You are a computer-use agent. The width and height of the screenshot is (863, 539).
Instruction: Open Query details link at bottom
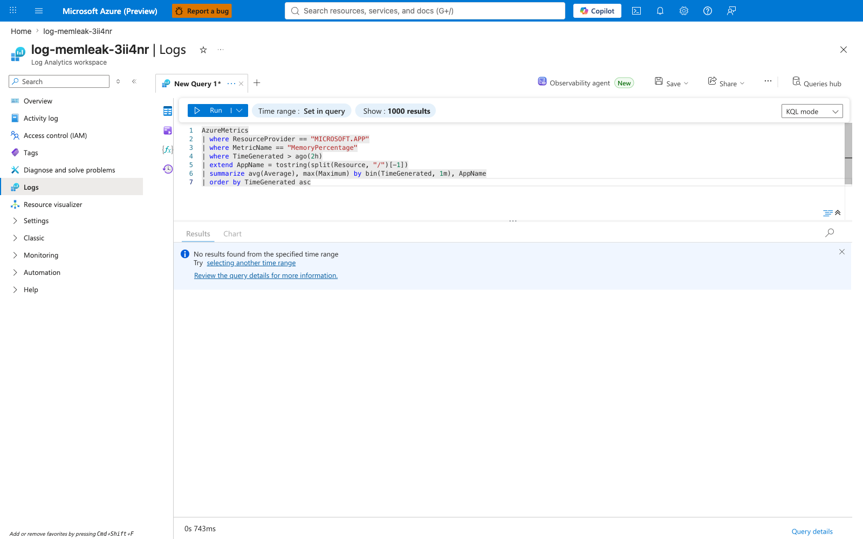click(x=812, y=531)
